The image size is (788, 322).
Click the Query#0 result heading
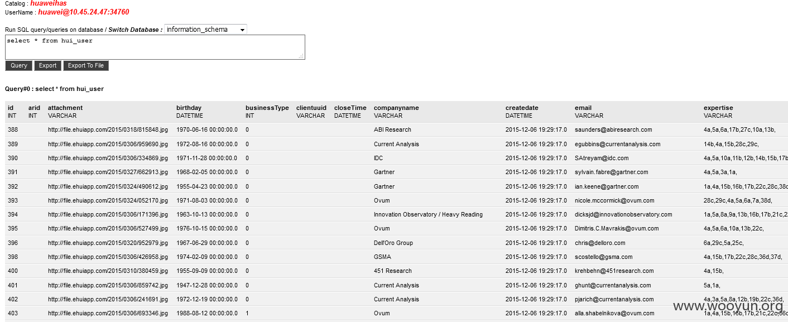54,89
